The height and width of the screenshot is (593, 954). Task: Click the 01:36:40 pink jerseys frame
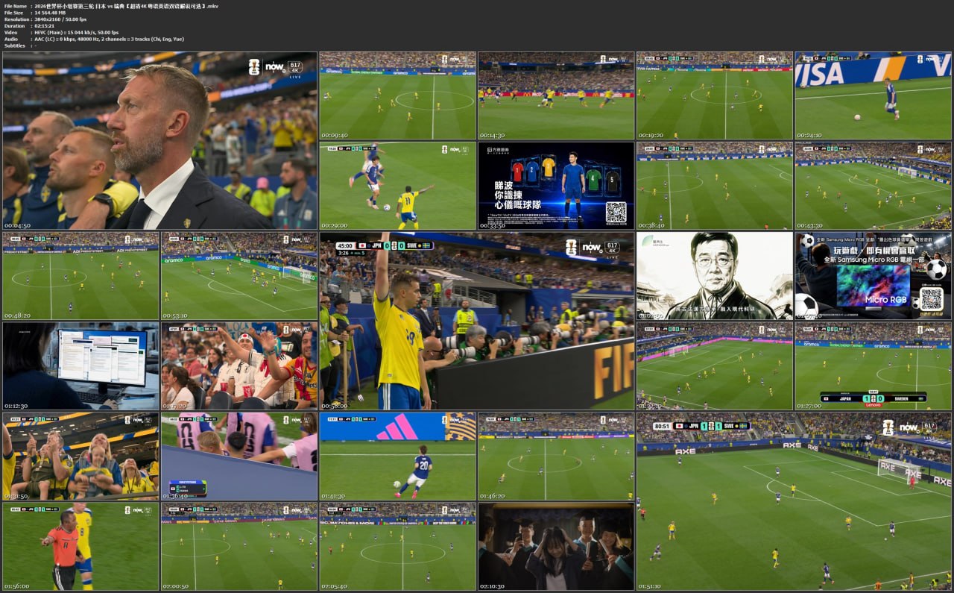239,456
